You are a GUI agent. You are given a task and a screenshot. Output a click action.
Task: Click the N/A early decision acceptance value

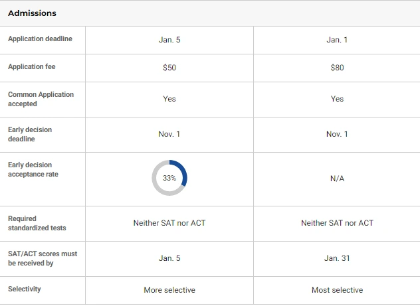(x=337, y=179)
